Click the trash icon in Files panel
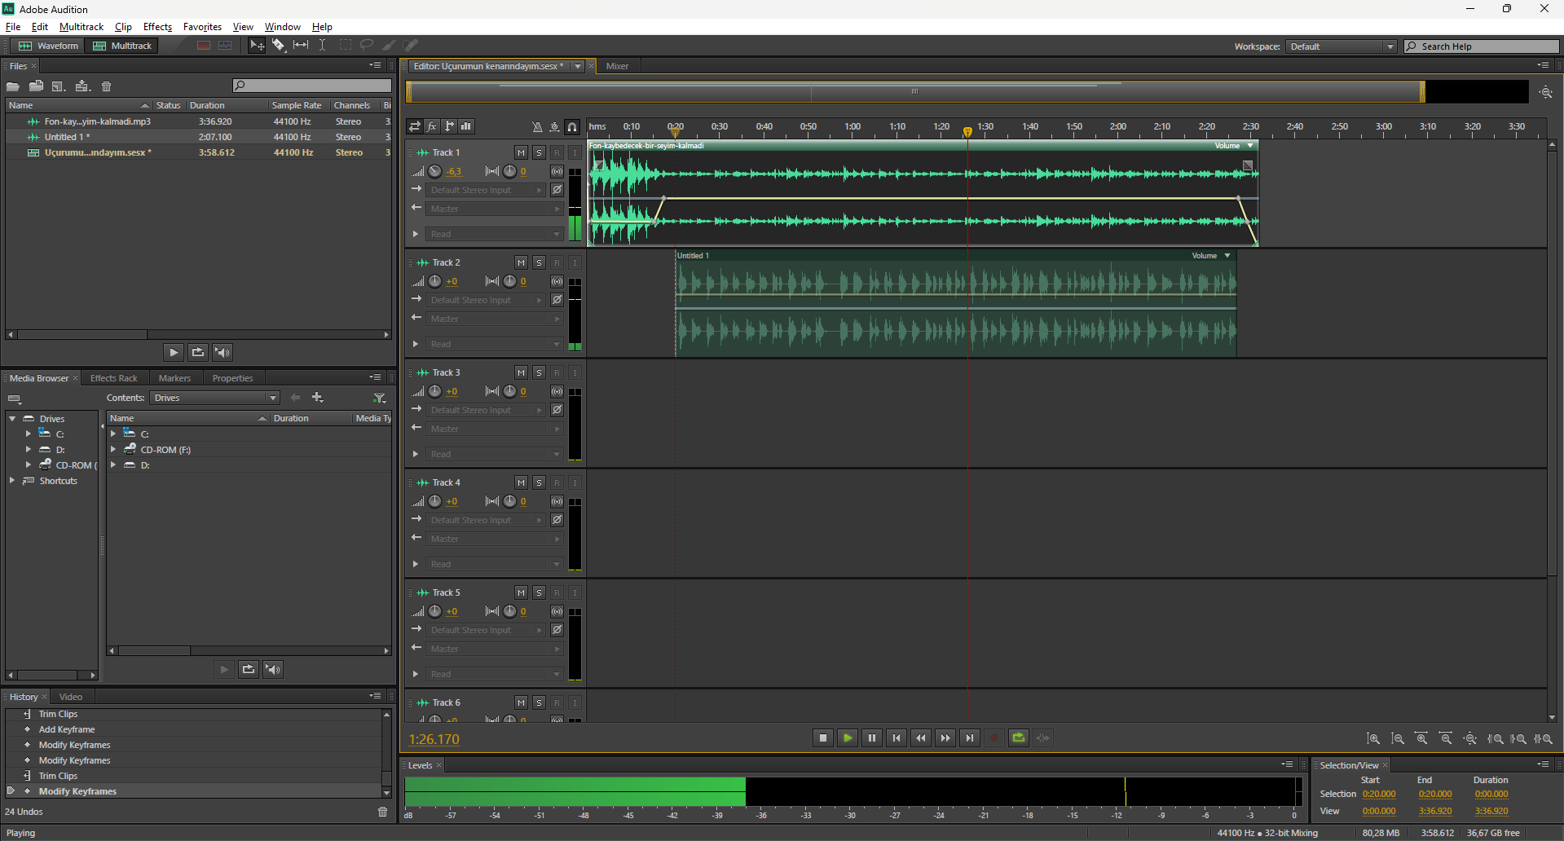This screenshot has height=841, width=1564. pos(106,86)
